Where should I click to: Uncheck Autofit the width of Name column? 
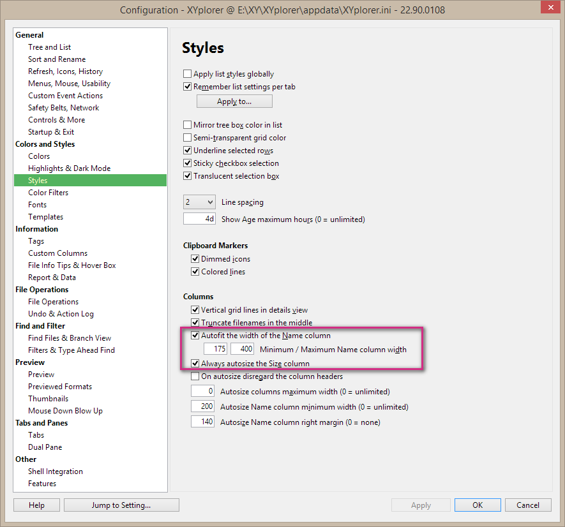195,336
